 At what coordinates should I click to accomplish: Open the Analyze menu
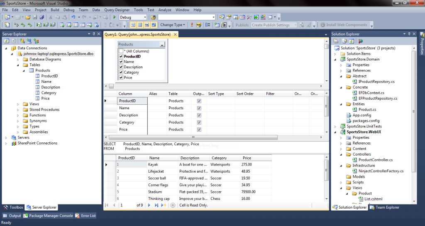click(x=165, y=10)
